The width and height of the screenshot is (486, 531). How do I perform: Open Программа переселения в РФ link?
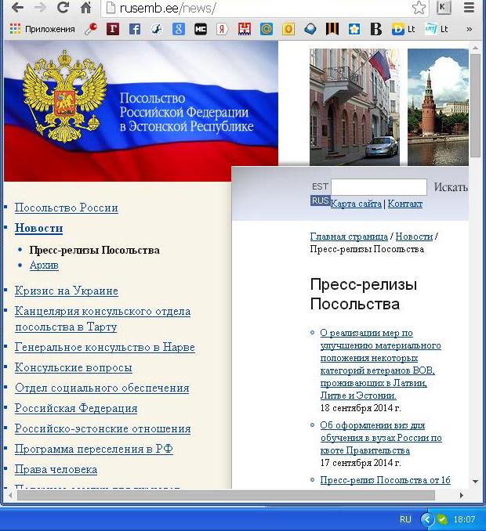(x=94, y=449)
